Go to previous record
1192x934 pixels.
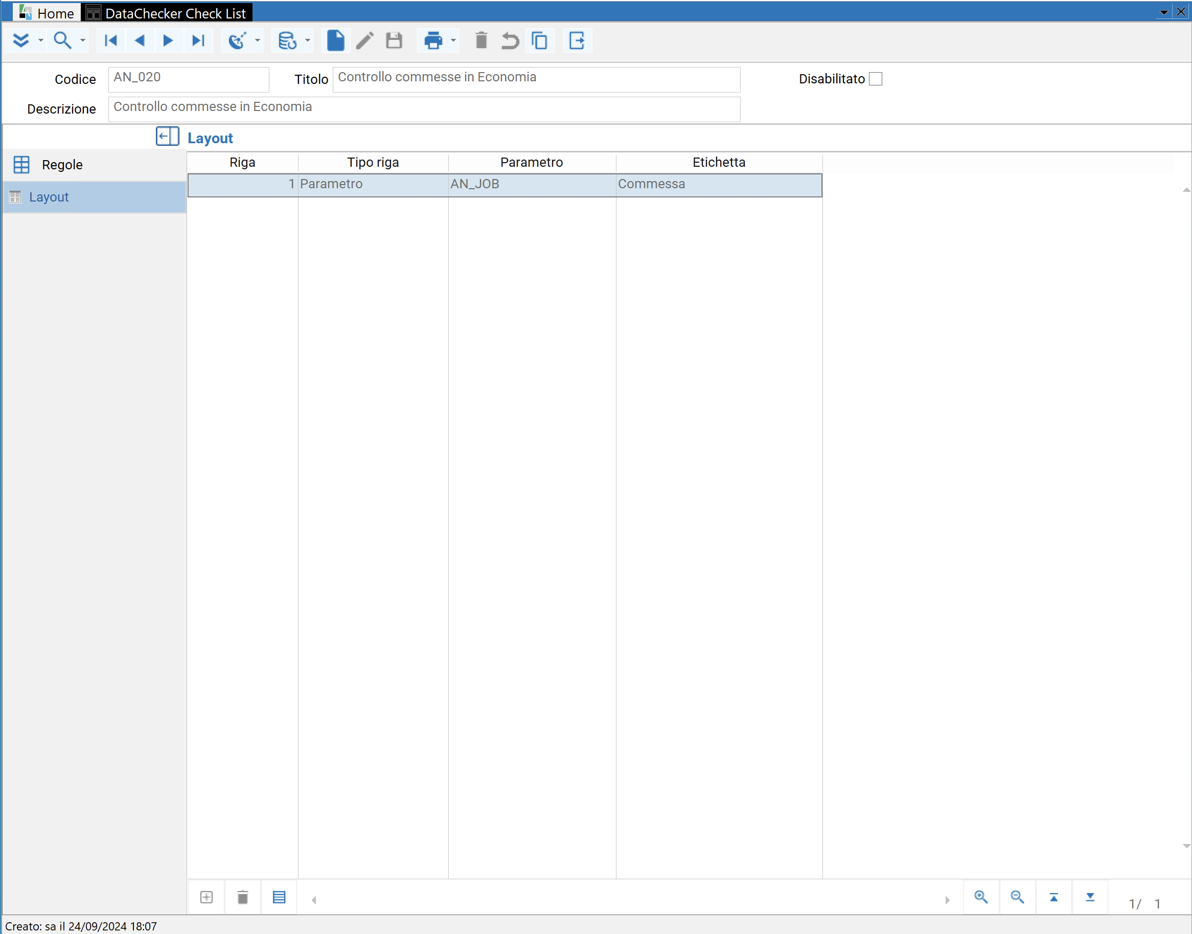pos(140,40)
